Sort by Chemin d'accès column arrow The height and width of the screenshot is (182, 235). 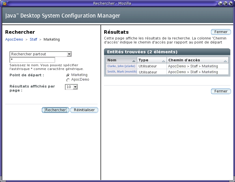225,61
